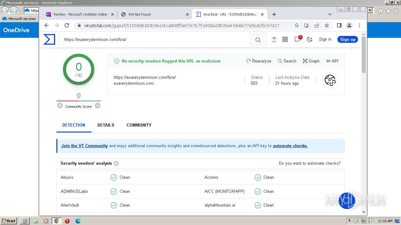Close the 404 Not Found tab

coord(187,14)
